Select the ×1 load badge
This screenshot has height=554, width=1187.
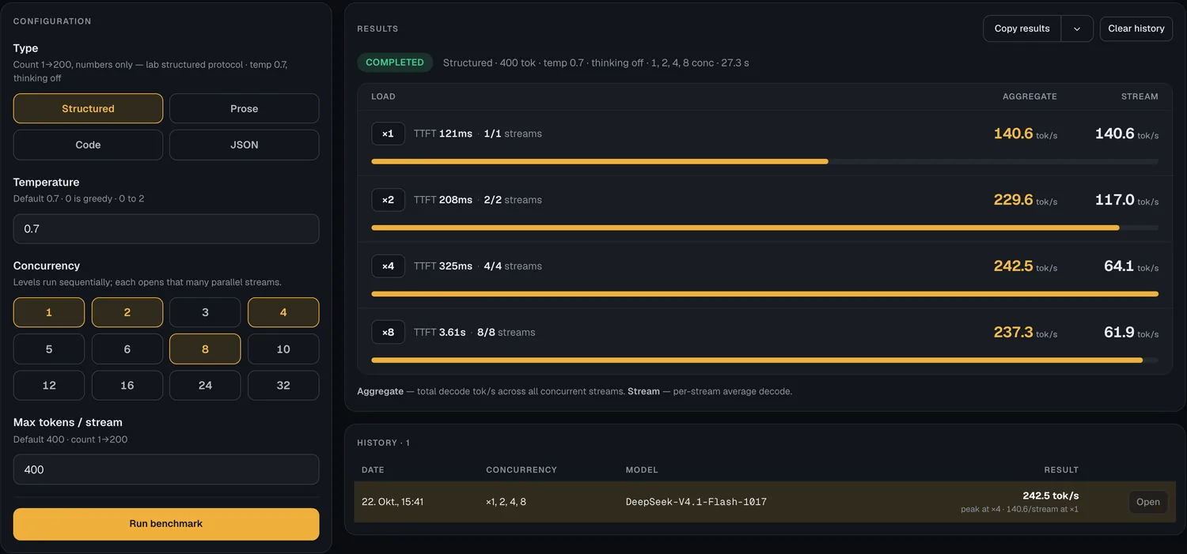[x=388, y=134]
